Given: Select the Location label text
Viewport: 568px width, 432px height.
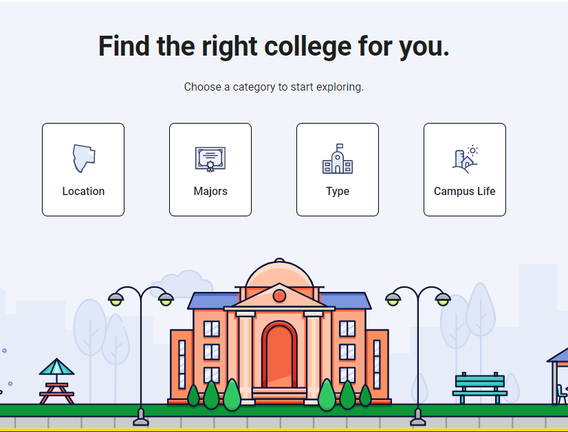Looking at the screenshot, I should 83,191.
